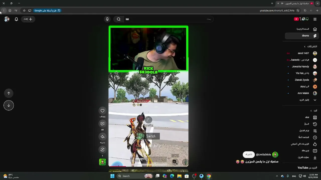Open the taskbar clock and date

[x=313, y=176]
